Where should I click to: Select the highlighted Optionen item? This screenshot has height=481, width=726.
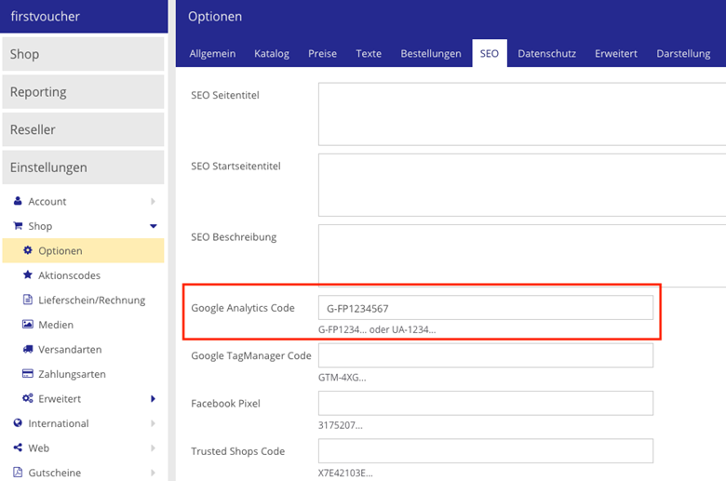click(84, 250)
